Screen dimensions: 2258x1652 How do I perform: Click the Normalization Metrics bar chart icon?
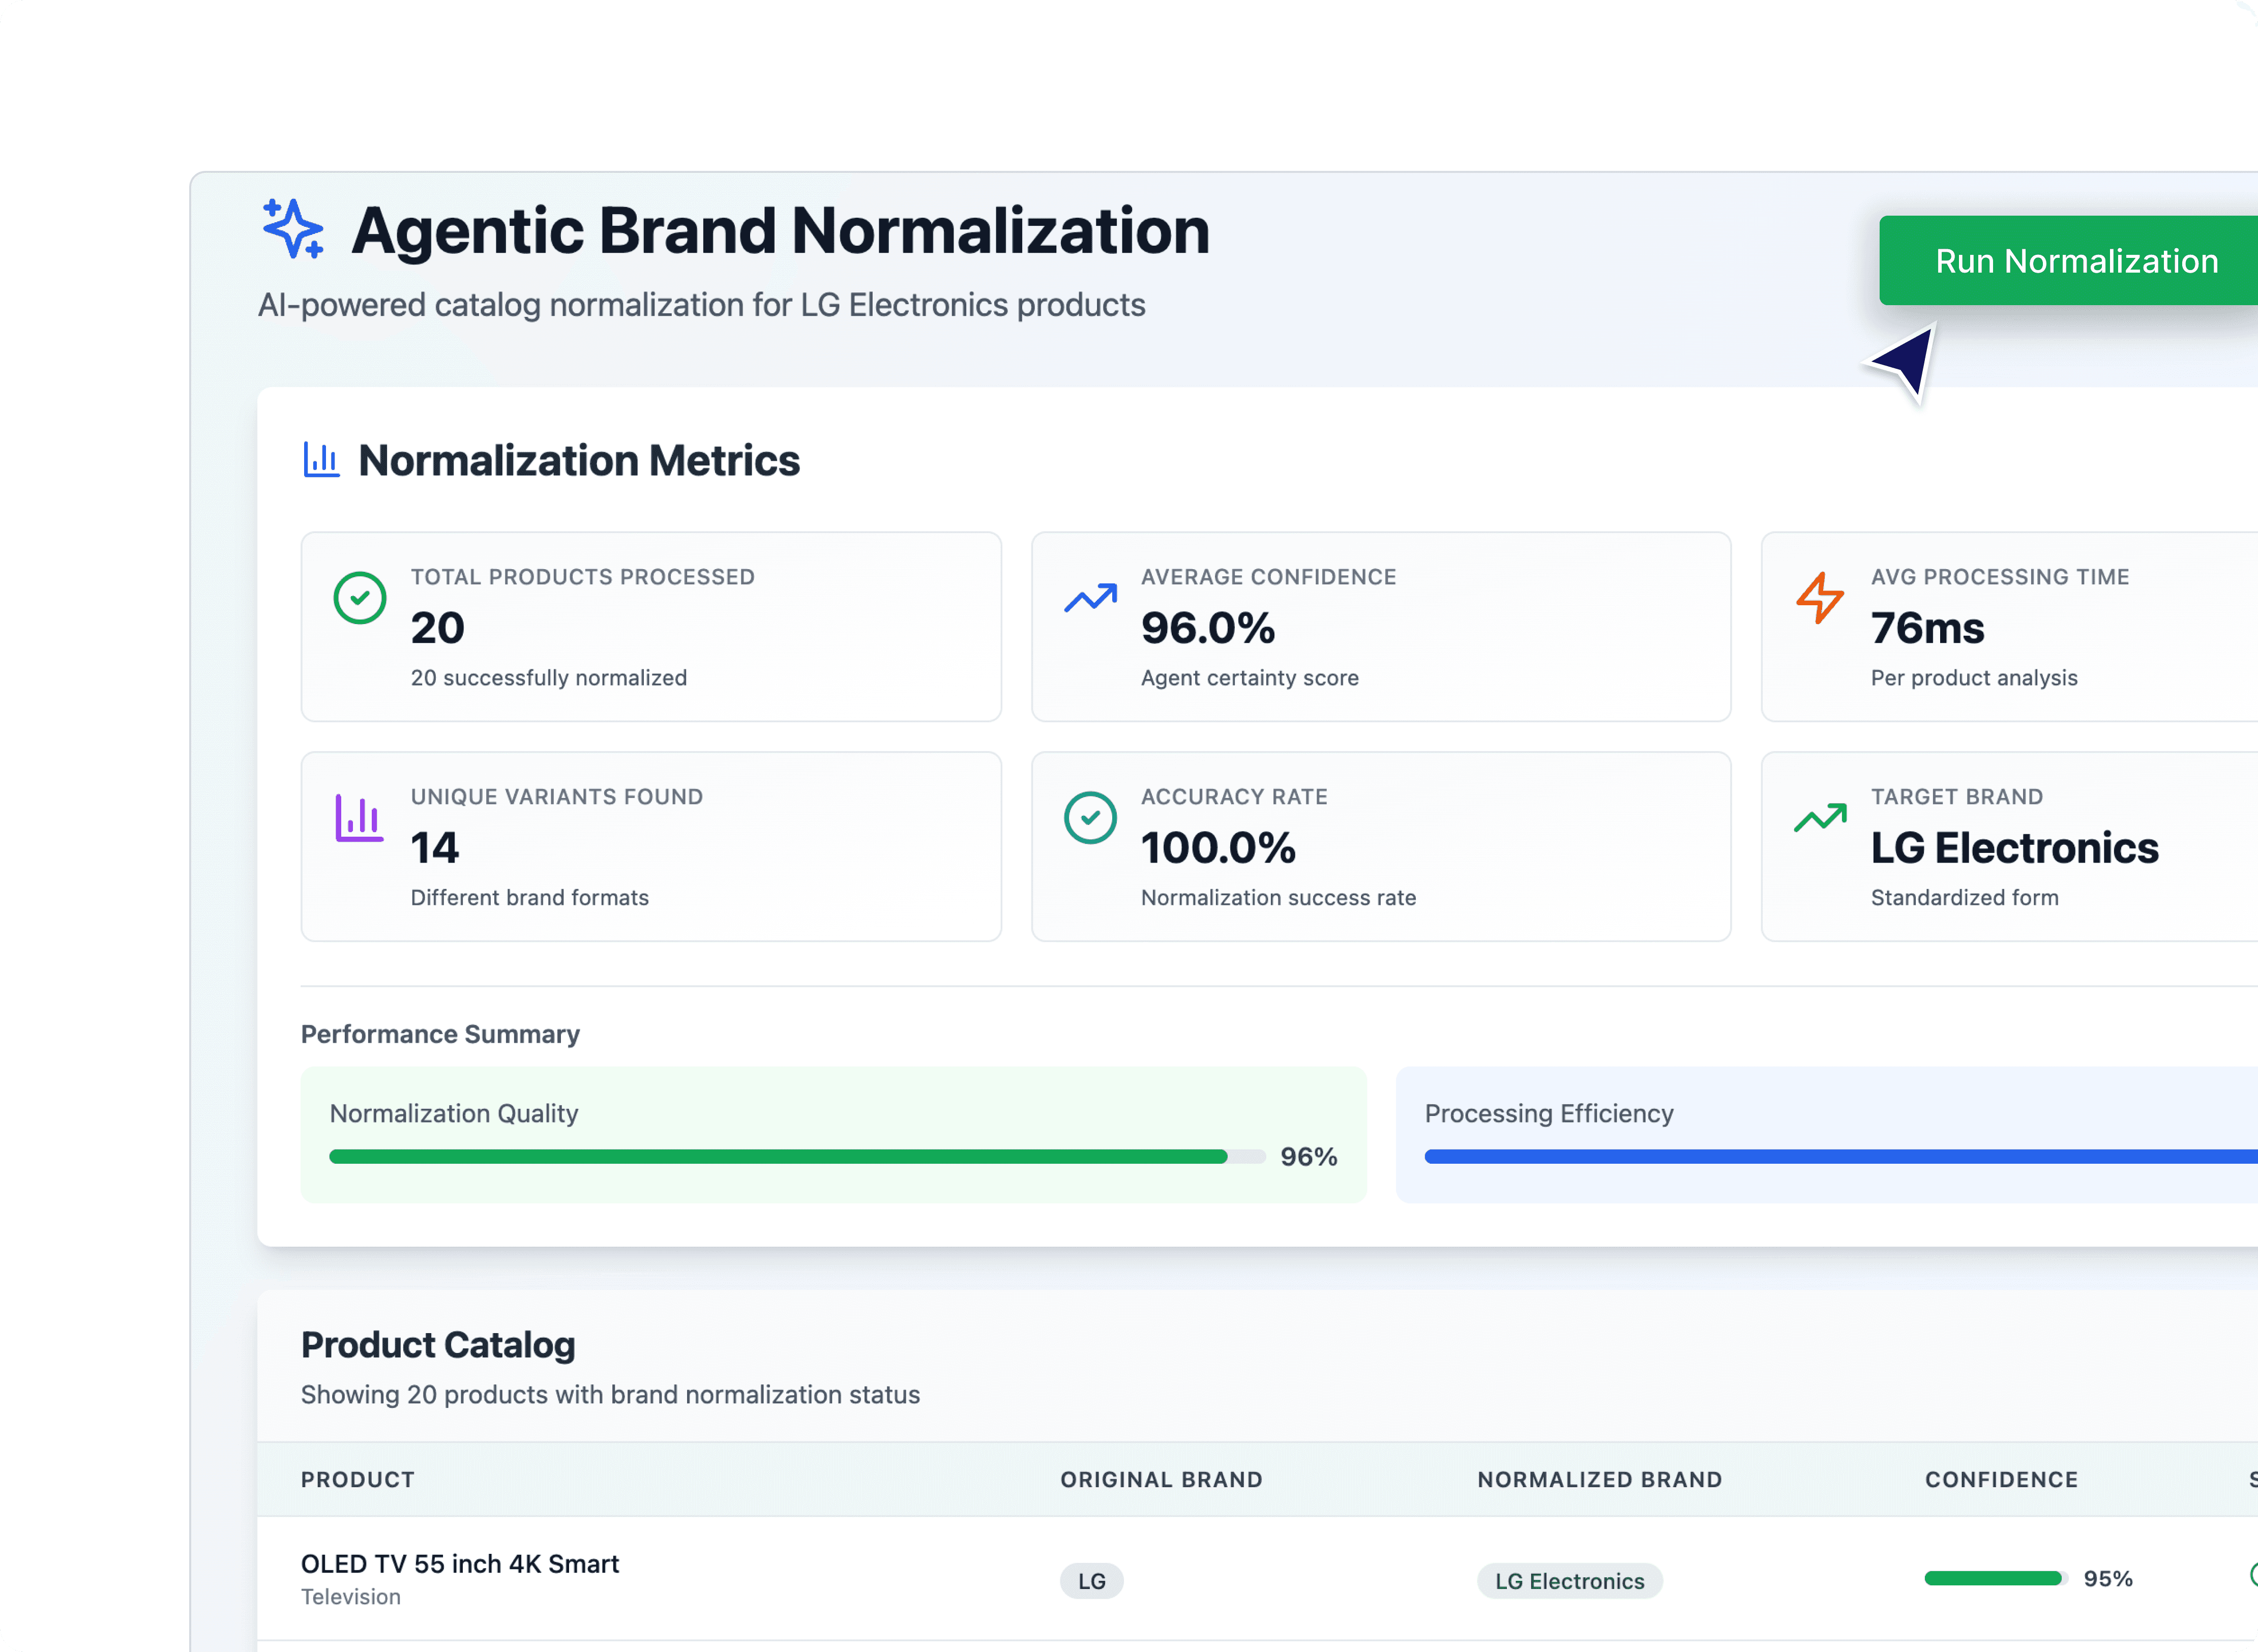coord(321,460)
